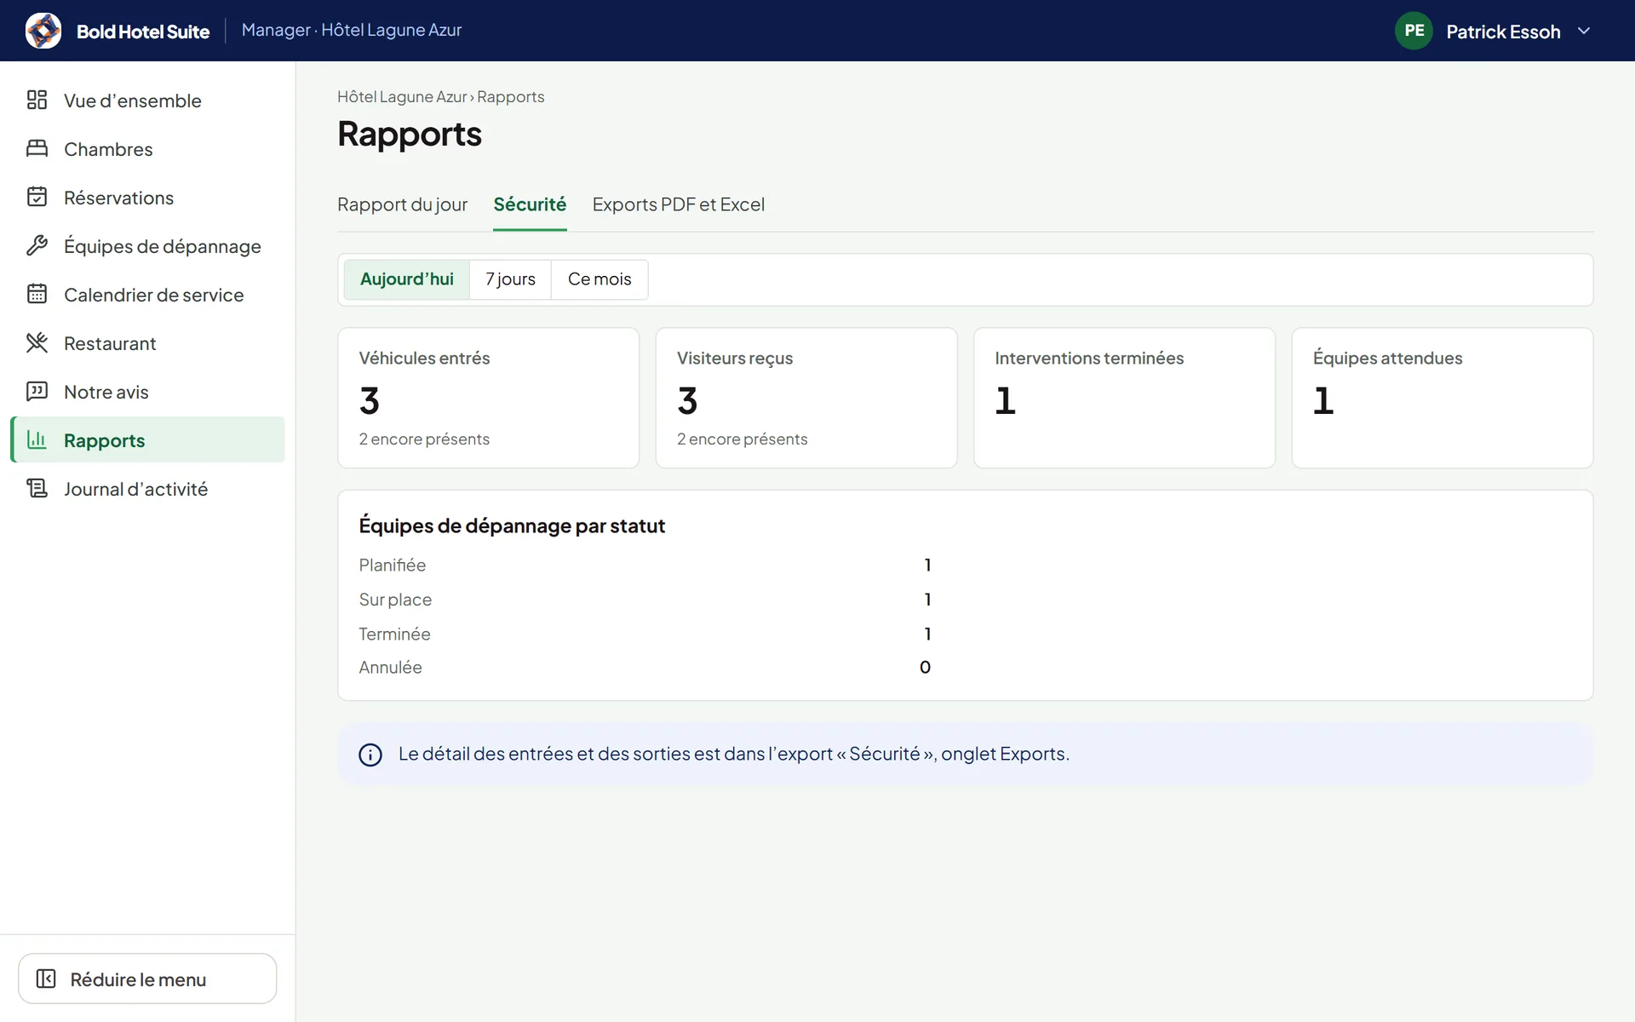Open Réservations in the sidebar

[147, 198]
